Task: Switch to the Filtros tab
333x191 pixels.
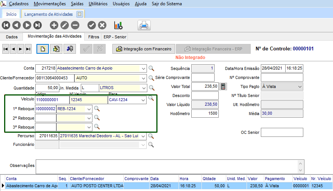Action: click(94, 37)
